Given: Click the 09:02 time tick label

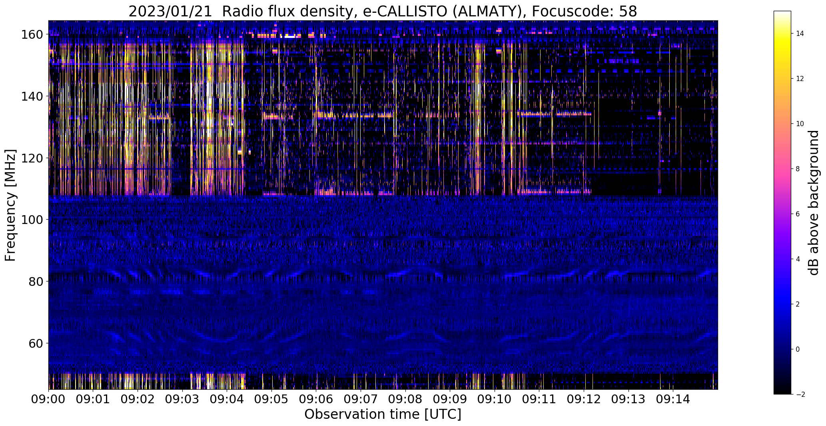Looking at the screenshot, I should [138, 399].
